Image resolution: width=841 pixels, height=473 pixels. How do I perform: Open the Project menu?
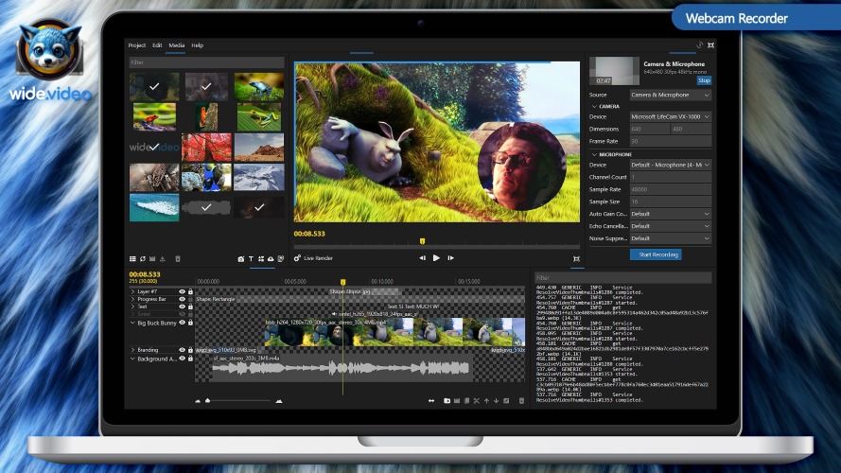(137, 45)
